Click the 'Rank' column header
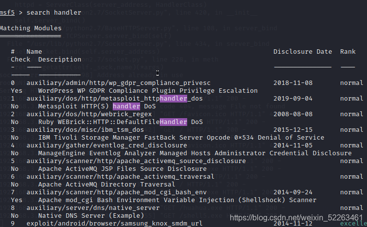The image size is (367, 227). pyautogui.click(x=348, y=52)
